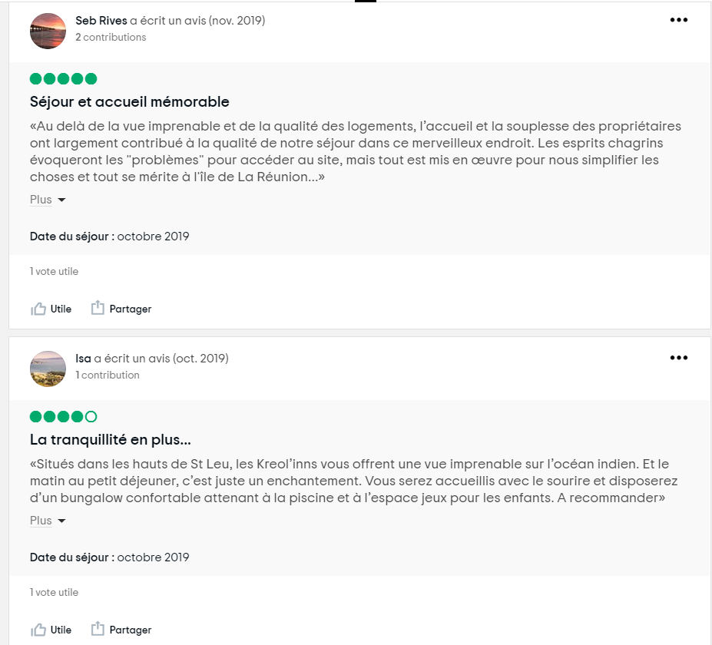Expand 'Plus' on Séjour et accueil mémorable review

coord(41,200)
